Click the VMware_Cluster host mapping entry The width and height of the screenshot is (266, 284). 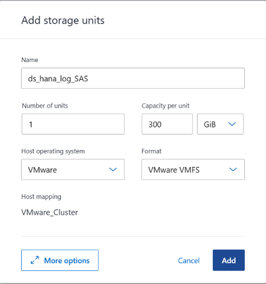(50, 213)
